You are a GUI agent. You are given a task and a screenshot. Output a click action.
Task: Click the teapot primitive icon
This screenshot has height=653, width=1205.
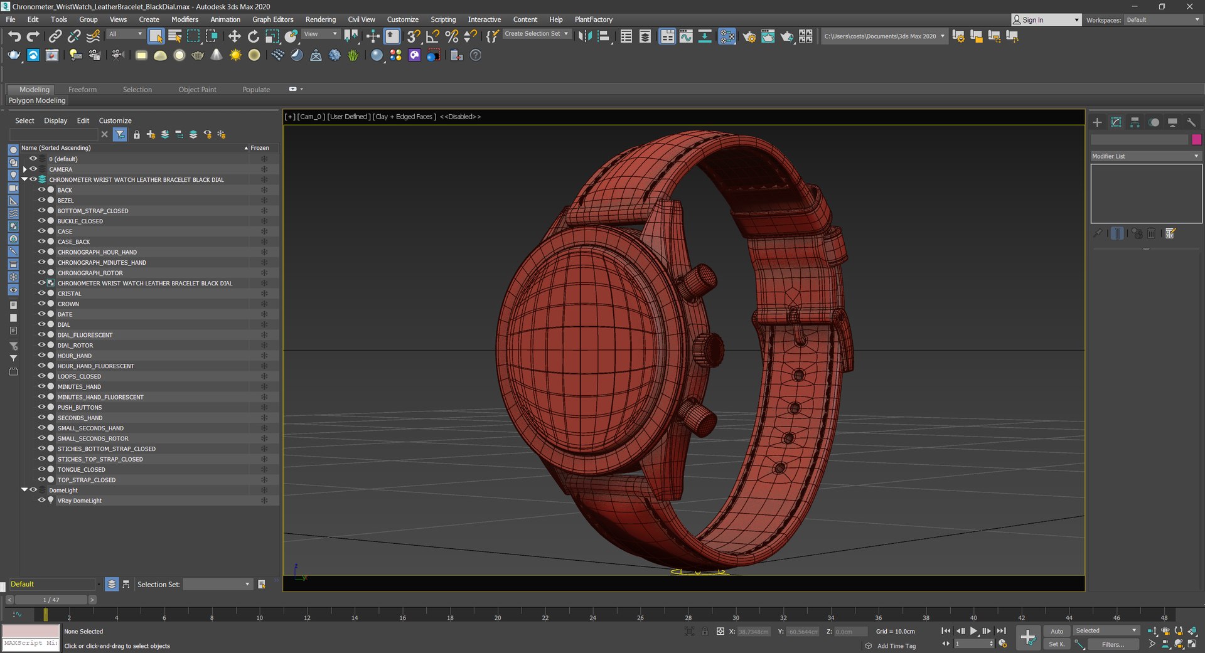point(198,55)
